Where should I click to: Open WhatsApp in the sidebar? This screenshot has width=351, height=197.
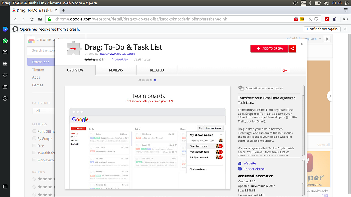[x=5, y=41]
